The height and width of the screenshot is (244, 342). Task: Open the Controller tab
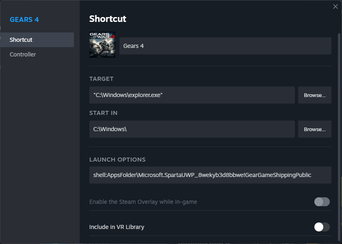[23, 54]
